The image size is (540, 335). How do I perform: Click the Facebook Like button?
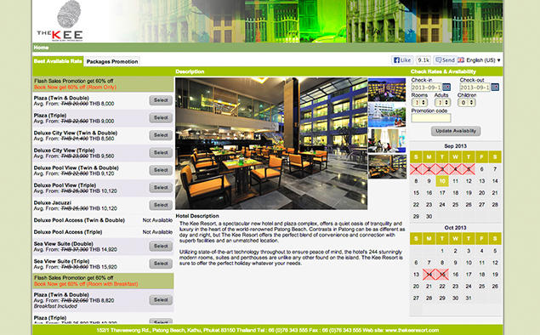point(402,60)
